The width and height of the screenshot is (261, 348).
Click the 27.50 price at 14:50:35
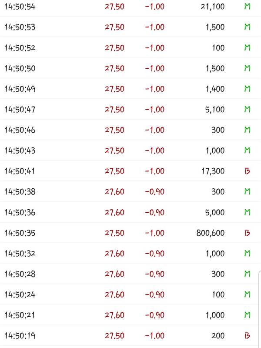click(x=114, y=233)
